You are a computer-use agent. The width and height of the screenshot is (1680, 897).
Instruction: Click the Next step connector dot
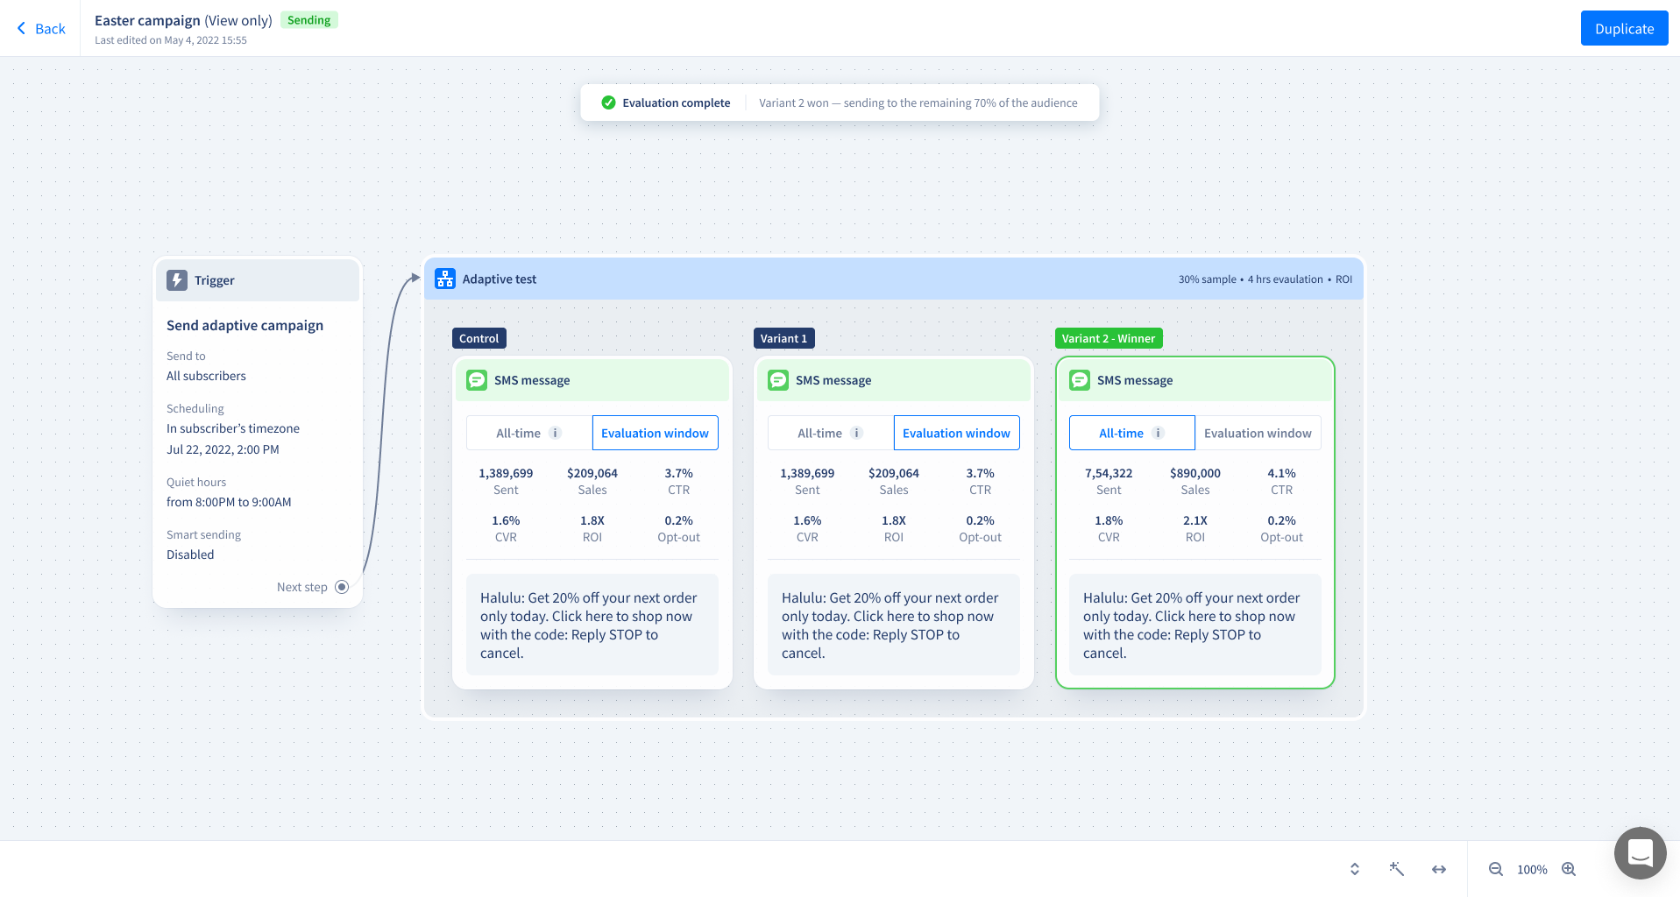click(342, 587)
